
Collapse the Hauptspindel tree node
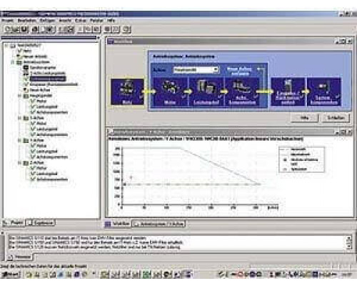coord(20,96)
